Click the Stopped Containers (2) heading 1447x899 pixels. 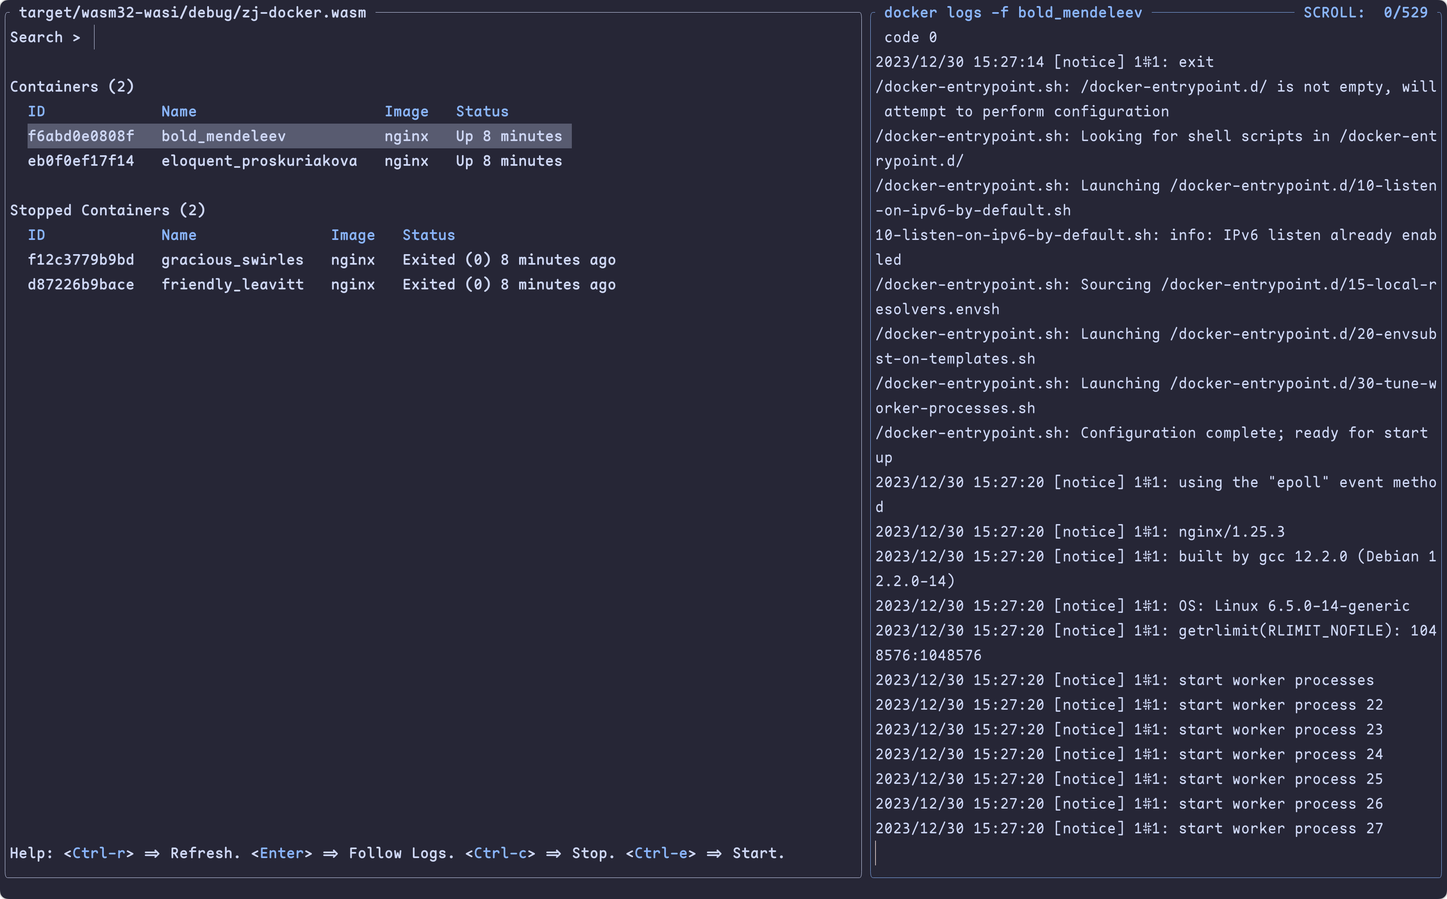click(x=107, y=210)
